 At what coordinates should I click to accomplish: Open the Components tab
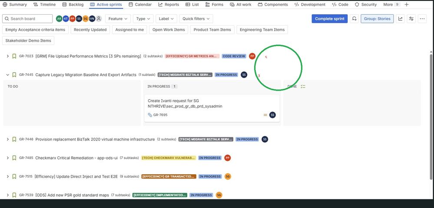[x=273, y=4]
